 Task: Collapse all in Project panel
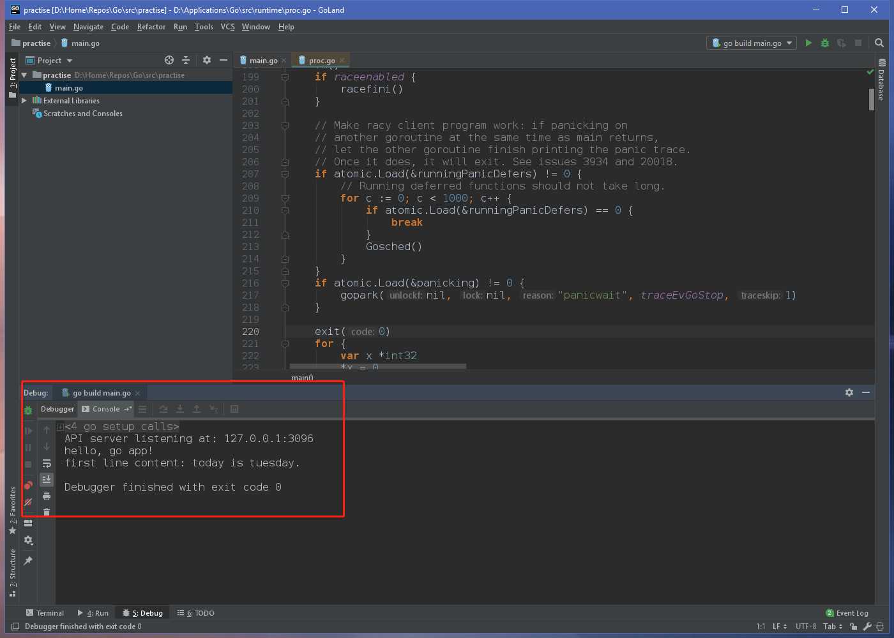pos(186,60)
